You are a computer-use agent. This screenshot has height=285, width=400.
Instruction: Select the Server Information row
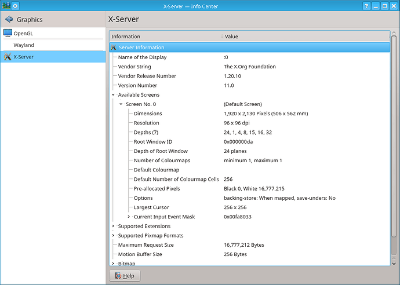tap(250, 47)
